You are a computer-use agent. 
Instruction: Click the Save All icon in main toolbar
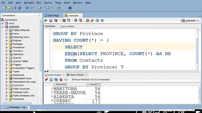point(19,8)
